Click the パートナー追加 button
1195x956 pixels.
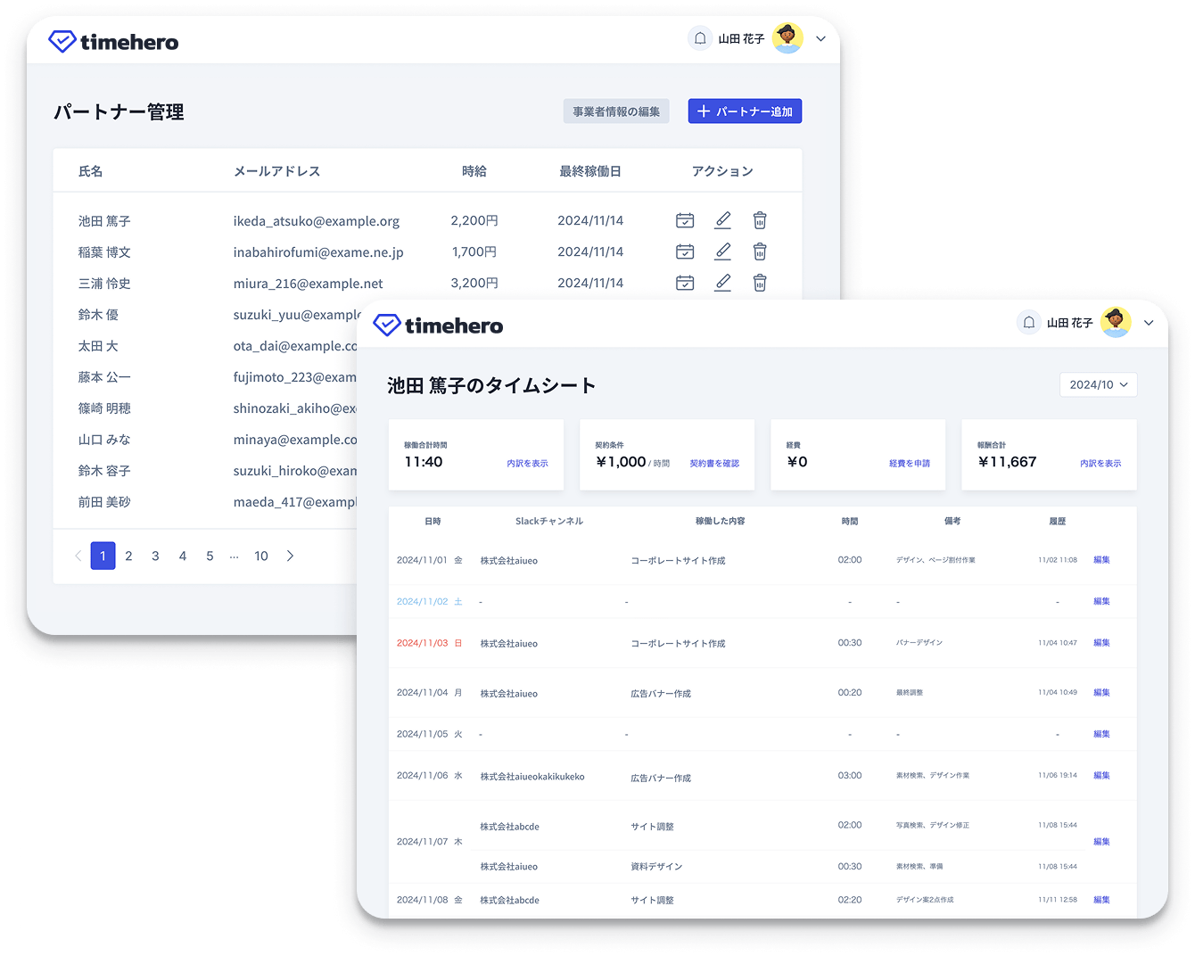745,111
